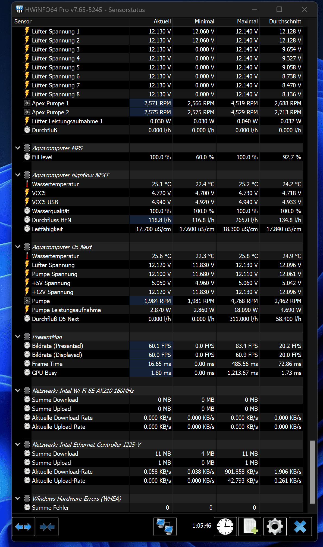Screen dimensions: 323x547
Task: Click the 485.56 ms Frame Time maximum
Action: (x=245, y=364)
